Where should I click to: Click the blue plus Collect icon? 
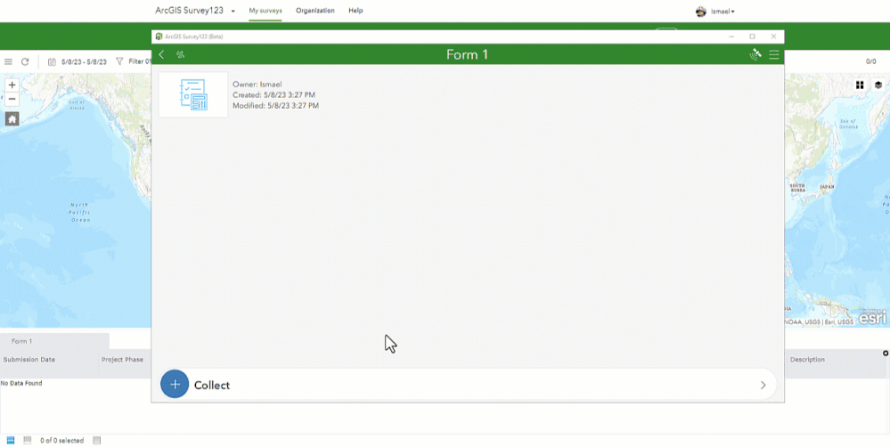pyautogui.click(x=175, y=384)
